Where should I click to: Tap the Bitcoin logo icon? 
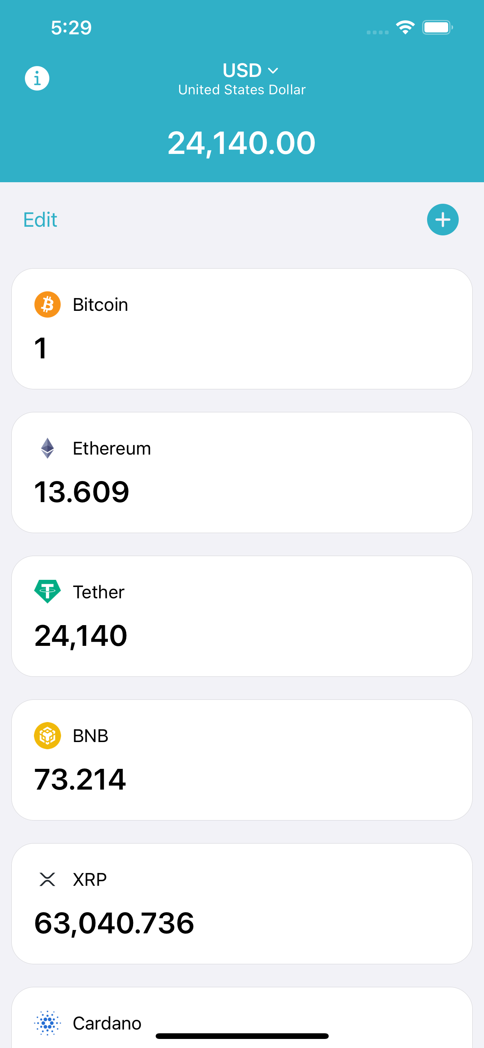click(47, 304)
